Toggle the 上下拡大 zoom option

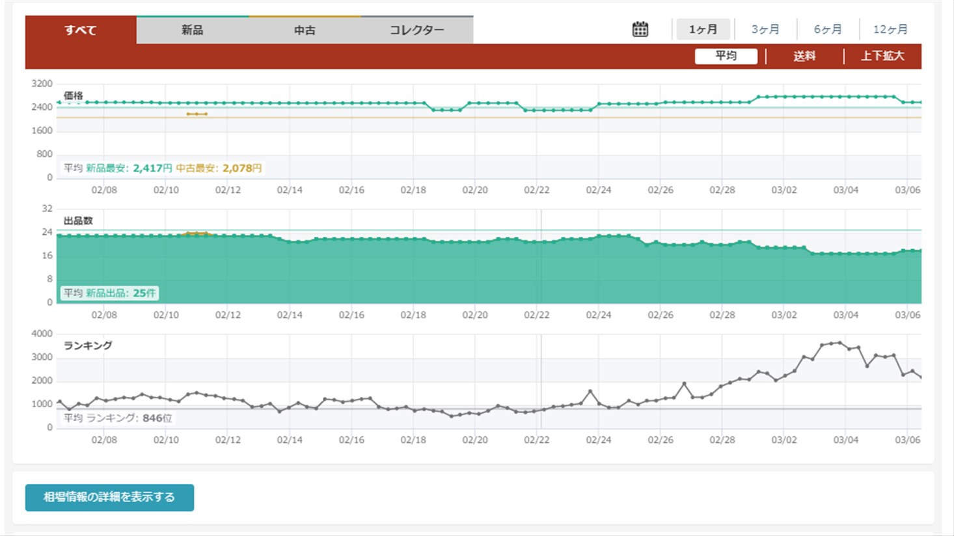pyautogui.click(x=882, y=56)
